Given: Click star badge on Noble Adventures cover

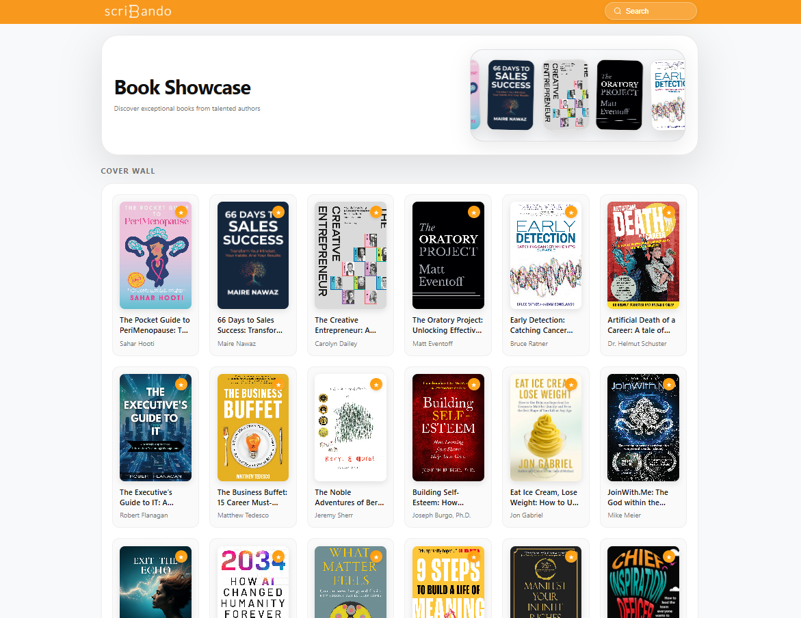Looking at the screenshot, I should pos(376,384).
